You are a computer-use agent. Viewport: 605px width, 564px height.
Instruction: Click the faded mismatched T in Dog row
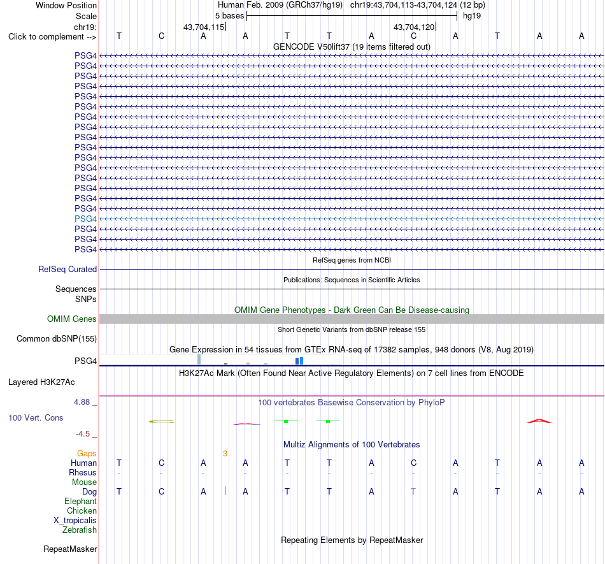pos(413,491)
